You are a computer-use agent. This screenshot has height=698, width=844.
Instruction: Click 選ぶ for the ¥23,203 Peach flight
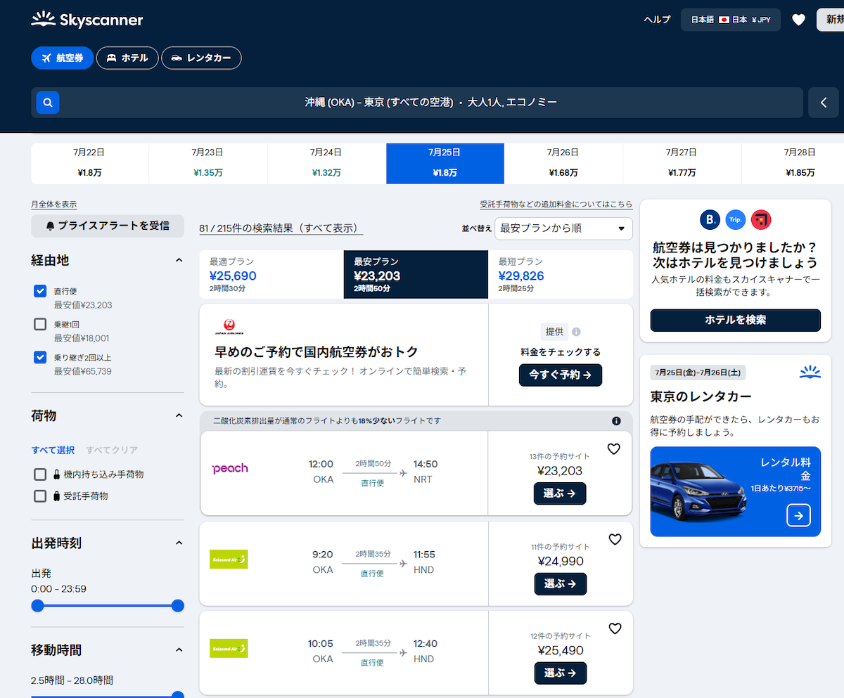click(x=560, y=493)
